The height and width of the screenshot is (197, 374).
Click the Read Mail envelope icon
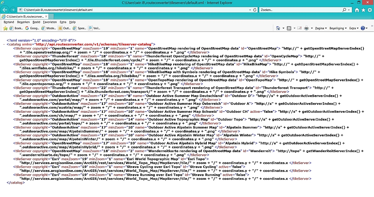point(299,28)
